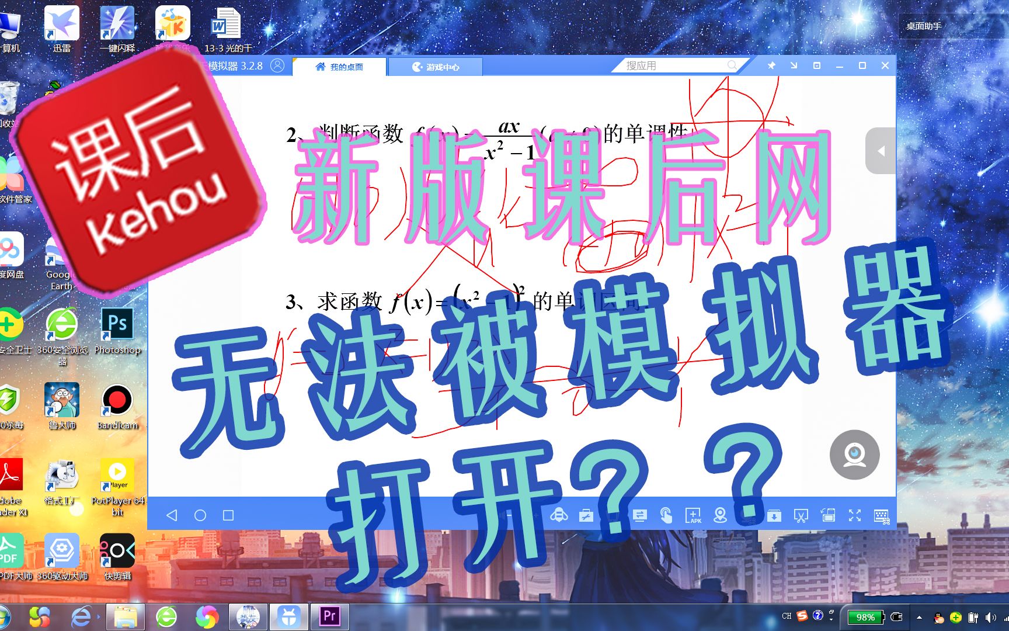The height and width of the screenshot is (631, 1009).
Task: Click the install APK icon
Action: pos(693,515)
